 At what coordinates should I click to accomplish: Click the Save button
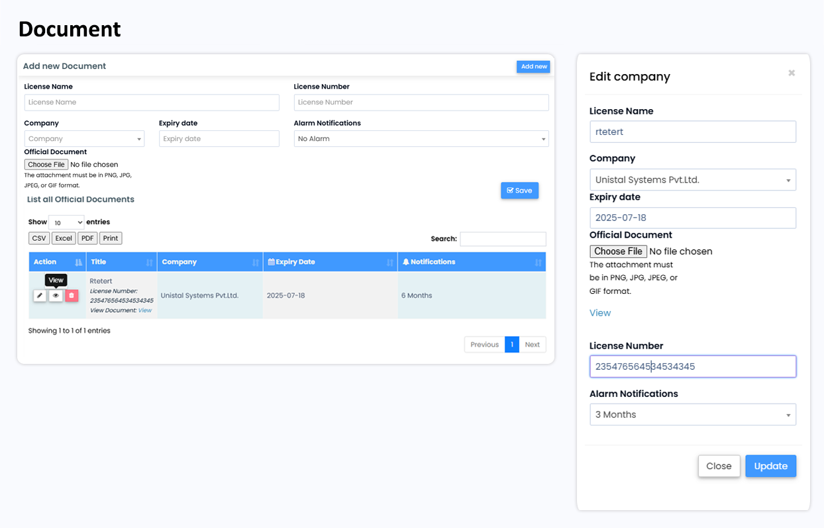point(519,191)
